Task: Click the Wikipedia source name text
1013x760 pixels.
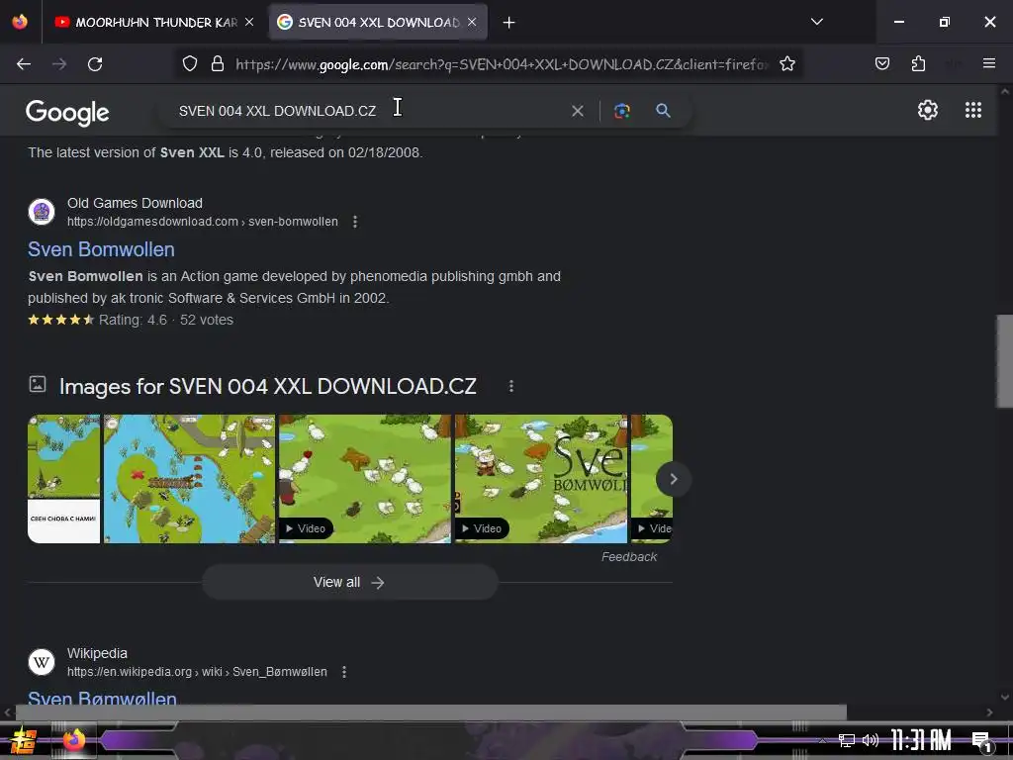Action: (97, 653)
